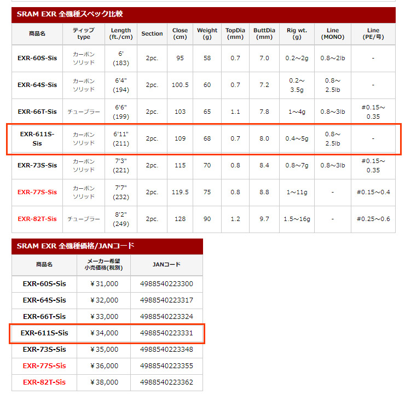Click the #0.25~0.6 PE line cell
This screenshot has width=405, height=395.
pyautogui.click(x=373, y=219)
